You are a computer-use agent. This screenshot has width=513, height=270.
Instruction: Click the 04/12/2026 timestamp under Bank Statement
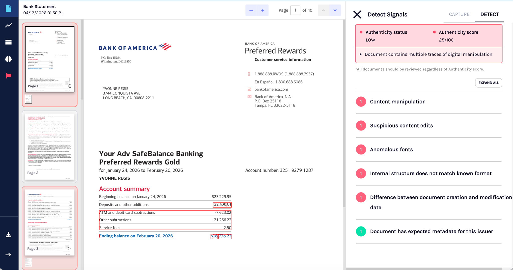(x=43, y=13)
